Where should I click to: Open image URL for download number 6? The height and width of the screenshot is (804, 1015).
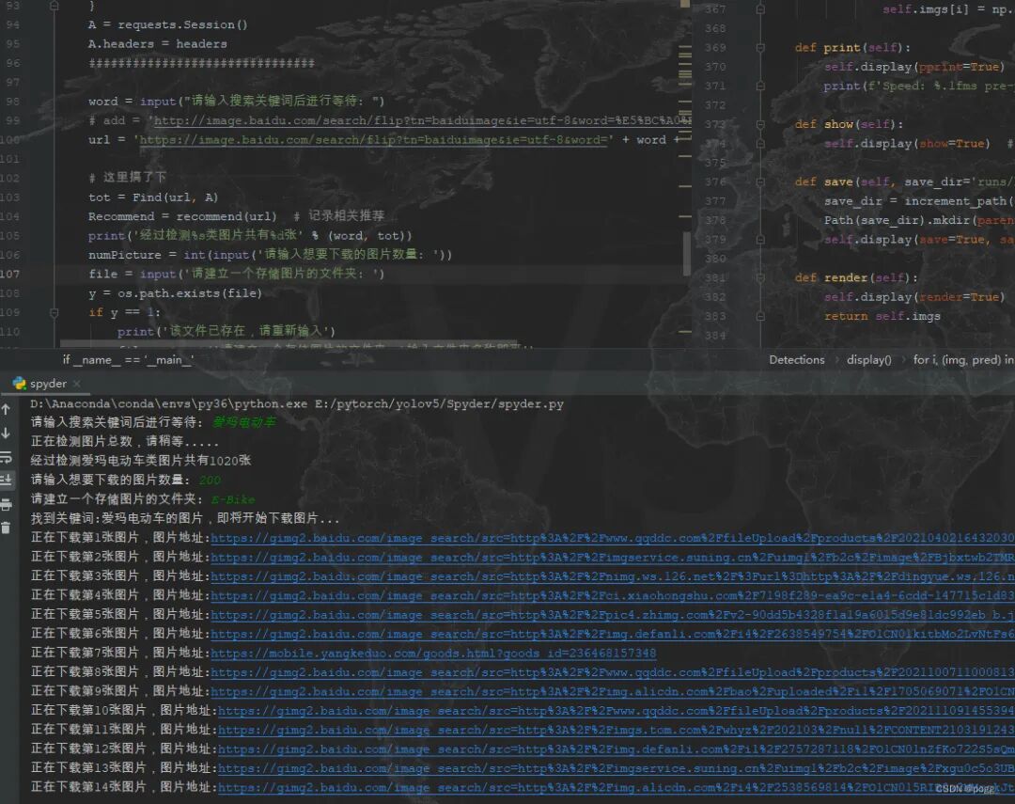613,634
